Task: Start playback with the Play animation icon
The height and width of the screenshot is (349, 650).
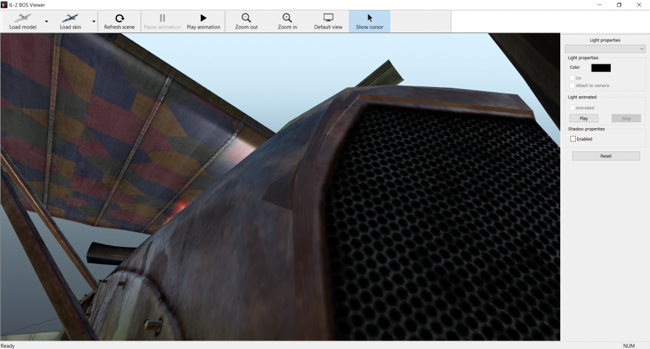Action: (203, 18)
